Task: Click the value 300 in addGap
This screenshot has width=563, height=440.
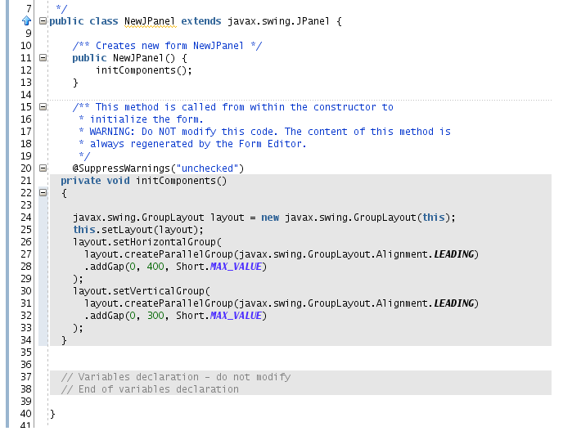Action: 155,316
